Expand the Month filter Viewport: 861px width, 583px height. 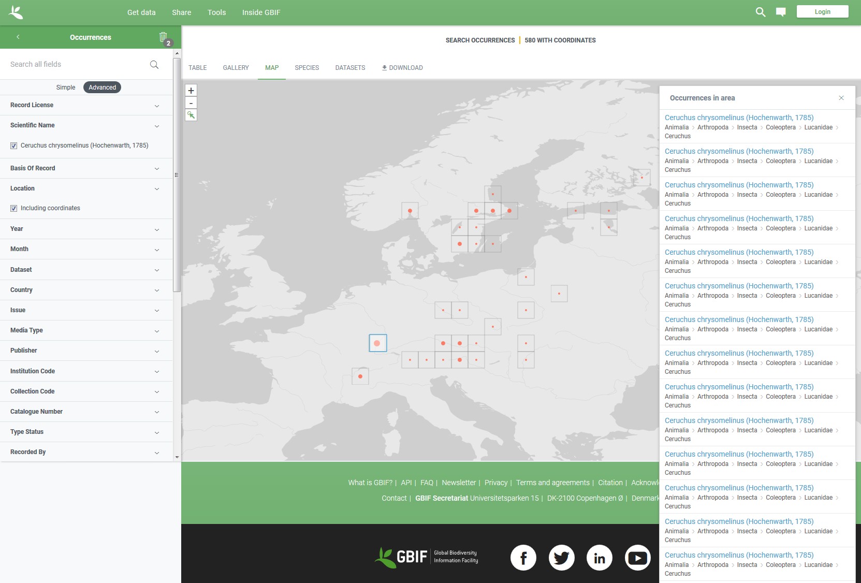click(86, 249)
